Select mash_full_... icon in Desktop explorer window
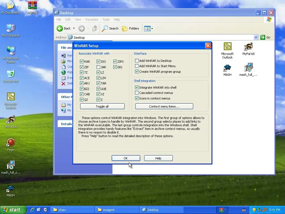The image size is (285, 214). click(x=248, y=70)
